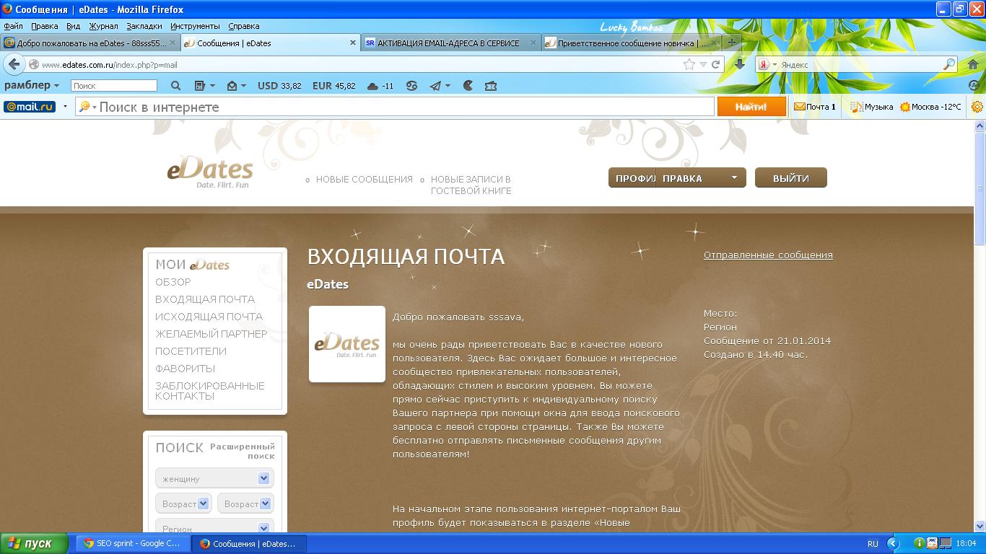Open the Rambler games Pac-Man icon
Image resolution: width=986 pixels, height=554 pixels.
tap(468, 86)
